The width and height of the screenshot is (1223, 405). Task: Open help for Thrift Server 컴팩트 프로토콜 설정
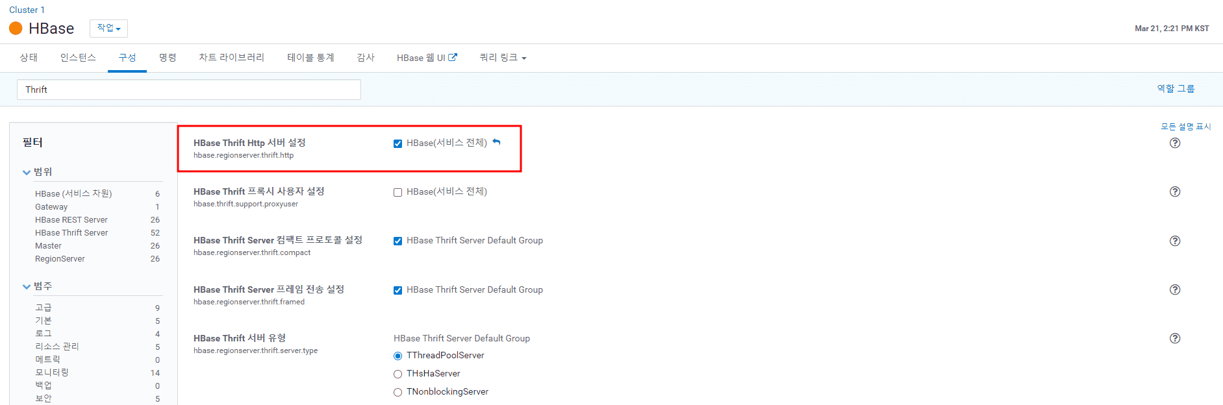(1175, 241)
